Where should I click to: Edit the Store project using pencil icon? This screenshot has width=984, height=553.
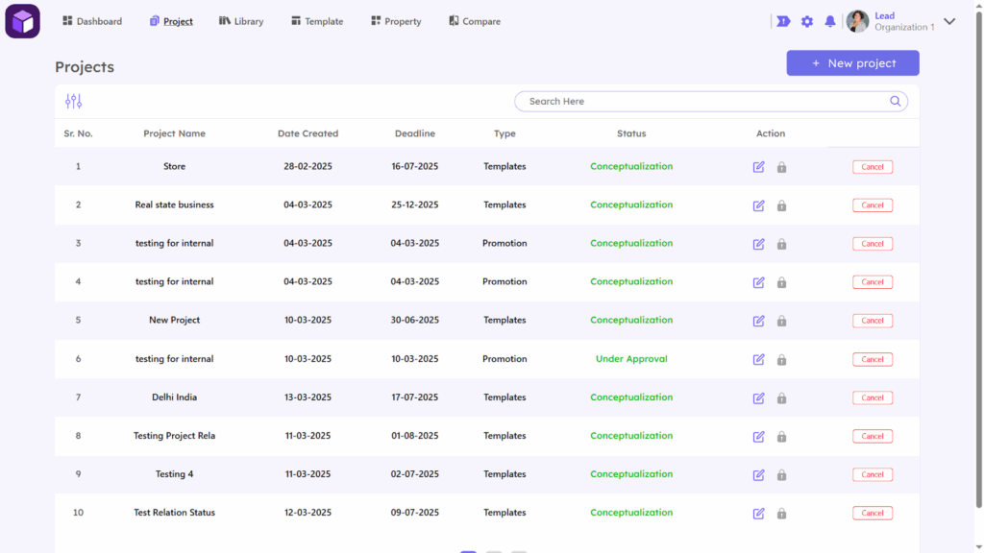coord(758,167)
